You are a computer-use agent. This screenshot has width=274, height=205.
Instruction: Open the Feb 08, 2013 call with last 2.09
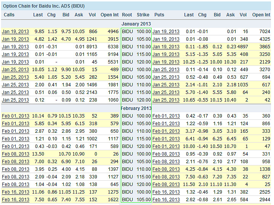16,177
